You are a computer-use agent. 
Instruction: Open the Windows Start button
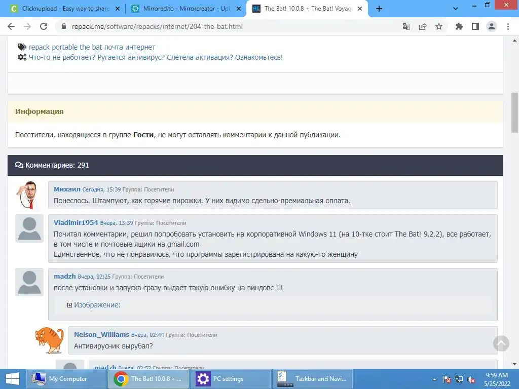[x=13, y=379]
